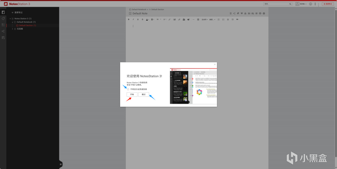
Task: Insert an image with the picture icon
Action: (175, 19)
